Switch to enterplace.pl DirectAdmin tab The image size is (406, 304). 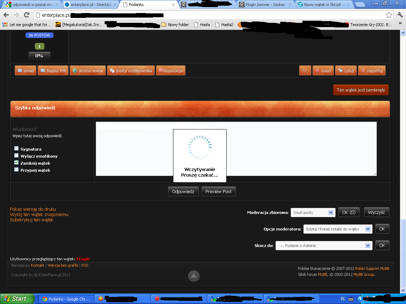91,4
